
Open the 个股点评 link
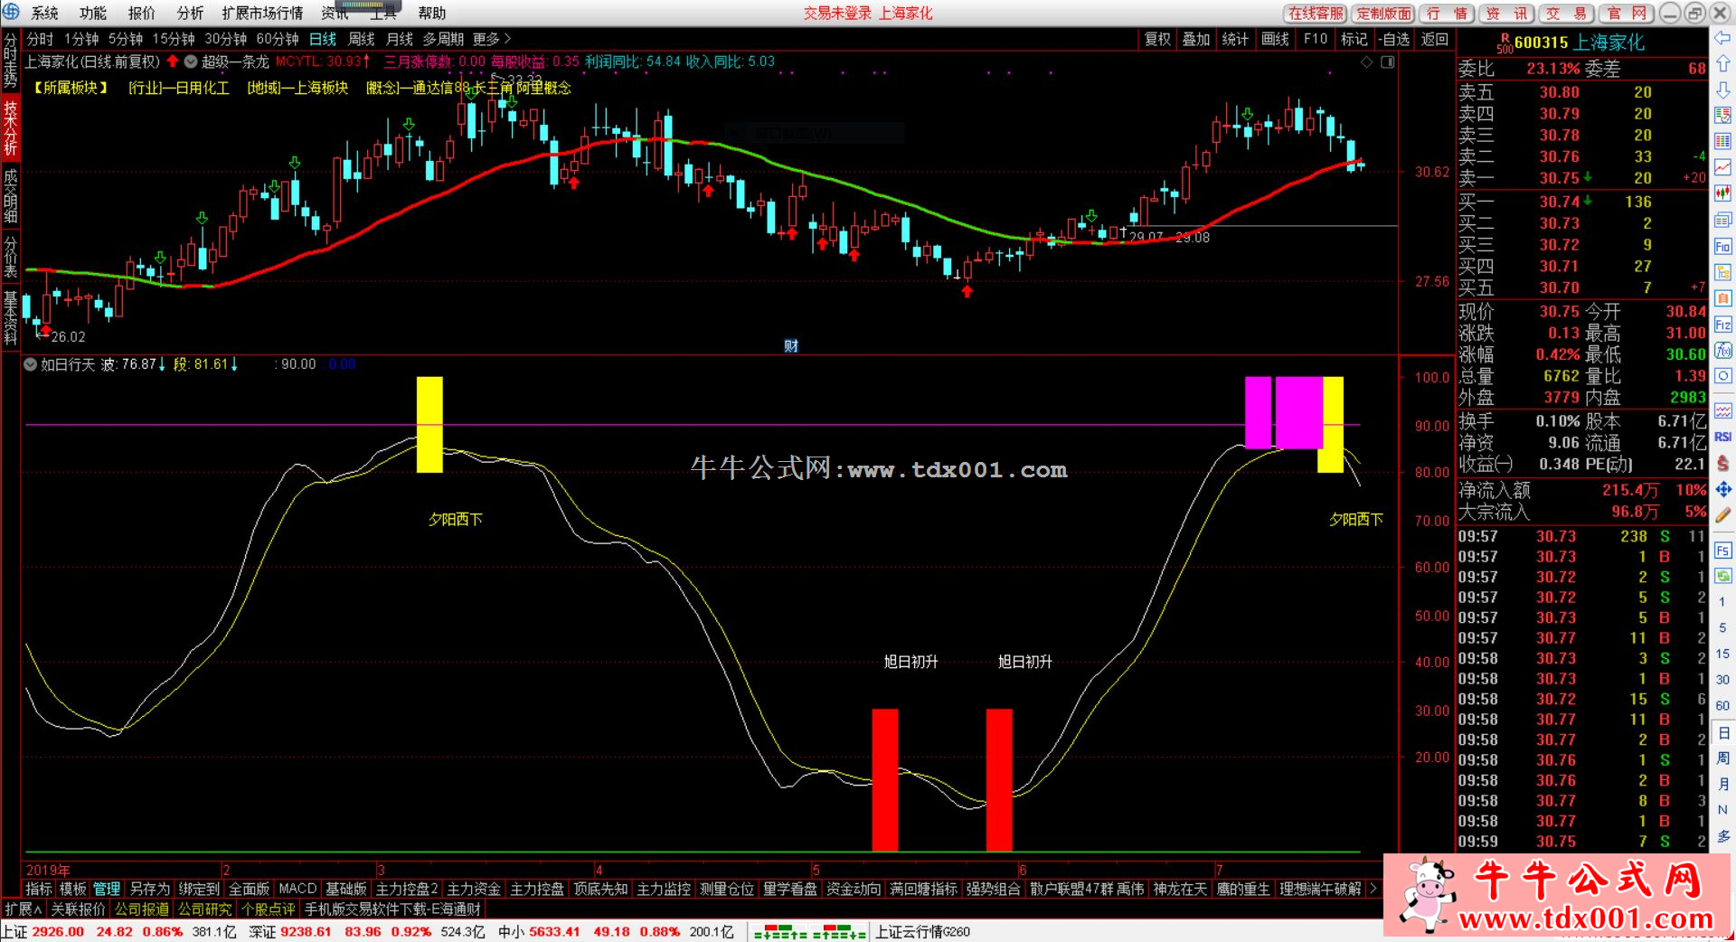tap(269, 909)
